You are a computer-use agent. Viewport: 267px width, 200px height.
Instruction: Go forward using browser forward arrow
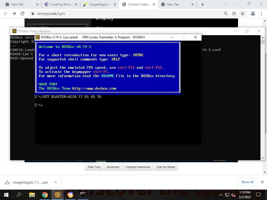click(x=14, y=14)
